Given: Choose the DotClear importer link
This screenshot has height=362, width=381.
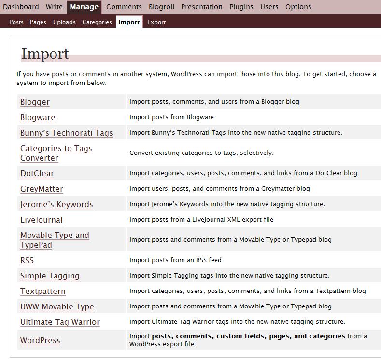Looking at the screenshot, I should pyautogui.click(x=37, y=173).
